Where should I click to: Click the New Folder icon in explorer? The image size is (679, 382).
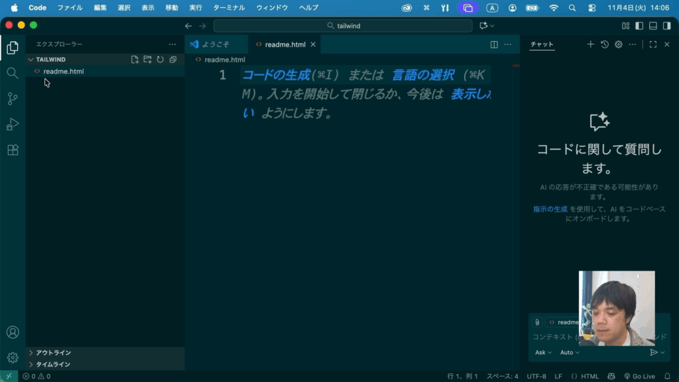pyautogui.click(x=147, y=60)
